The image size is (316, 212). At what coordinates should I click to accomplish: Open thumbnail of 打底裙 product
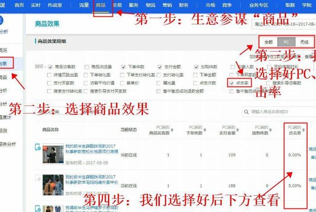(53, 154)
